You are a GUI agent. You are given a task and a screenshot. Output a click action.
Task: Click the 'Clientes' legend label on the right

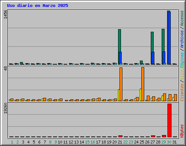coord(182,92)
